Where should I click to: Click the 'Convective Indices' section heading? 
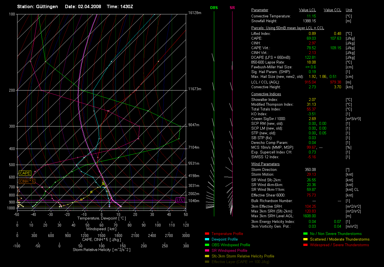pos(266,94)
